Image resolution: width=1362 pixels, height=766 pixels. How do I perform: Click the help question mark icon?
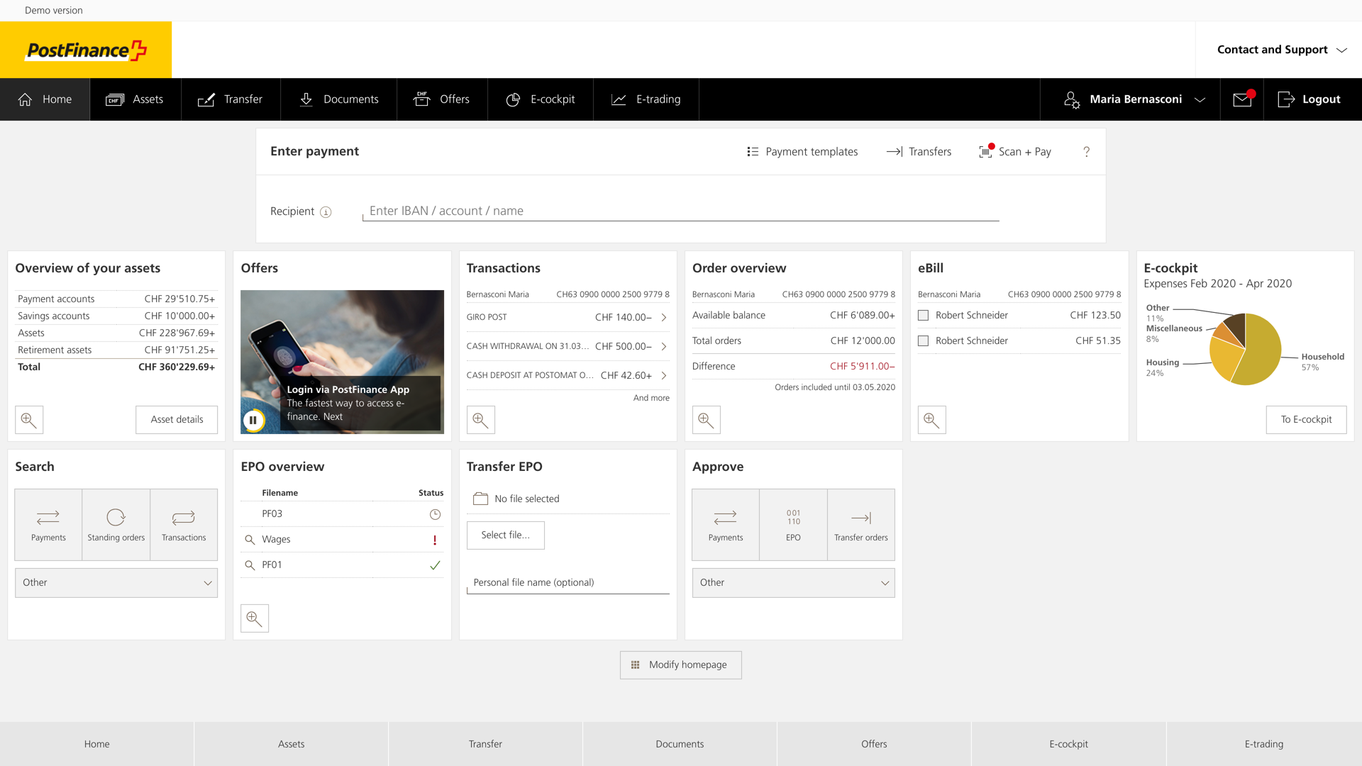coord(1086,152)
